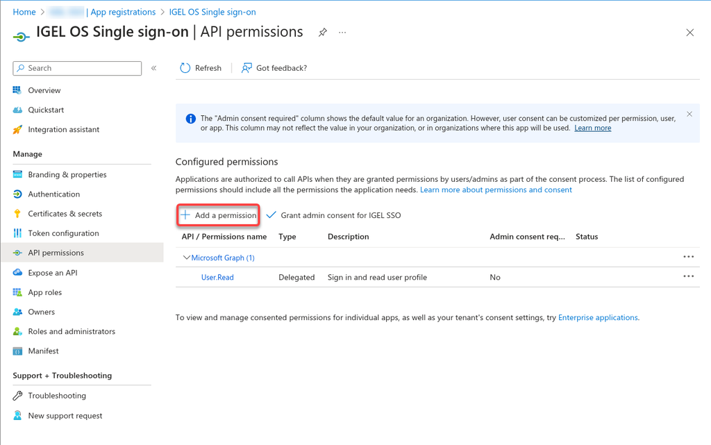Click the Manifest icon in sidebar
Screen dimensions: 711x445
[17, 351]
